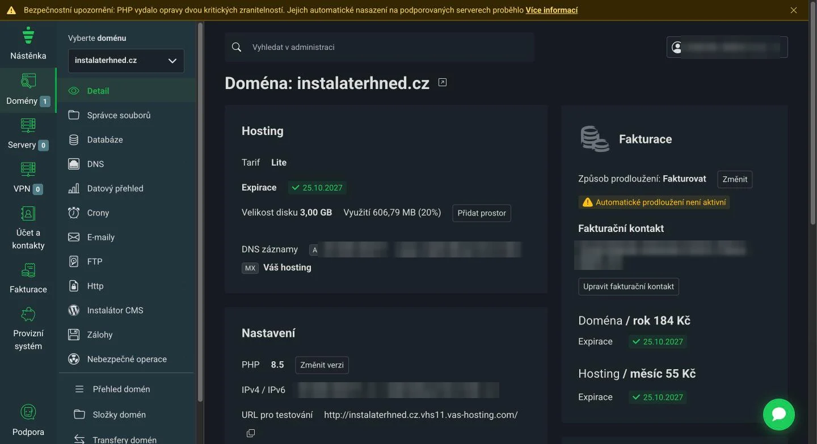Open Správce souborů menu item

[127, 115]
